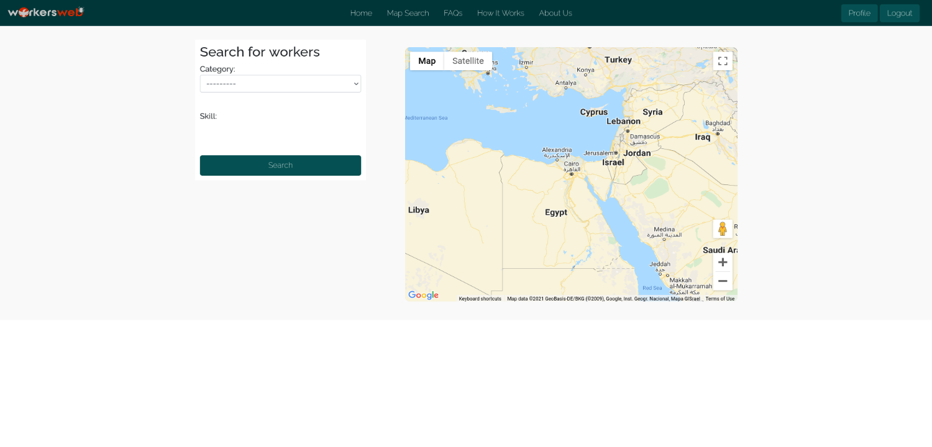Open map Terms of Use
The image size is (932, 447).
pos(720,299)
